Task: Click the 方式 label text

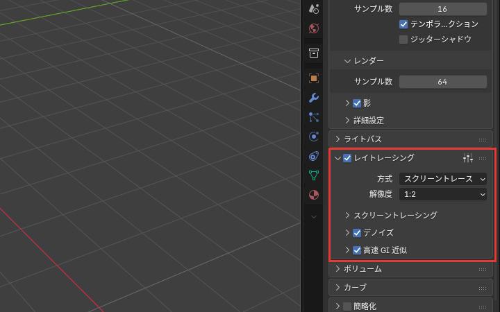Action: click(x=385, y=179)
